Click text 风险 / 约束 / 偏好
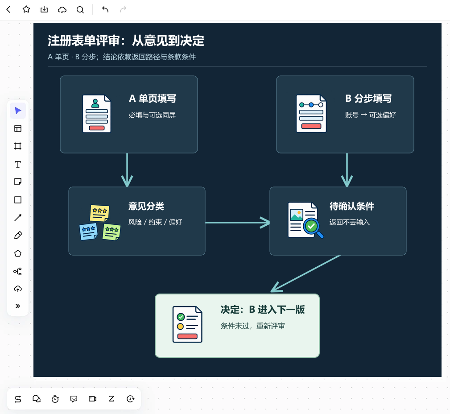 [x=155, y=222]
